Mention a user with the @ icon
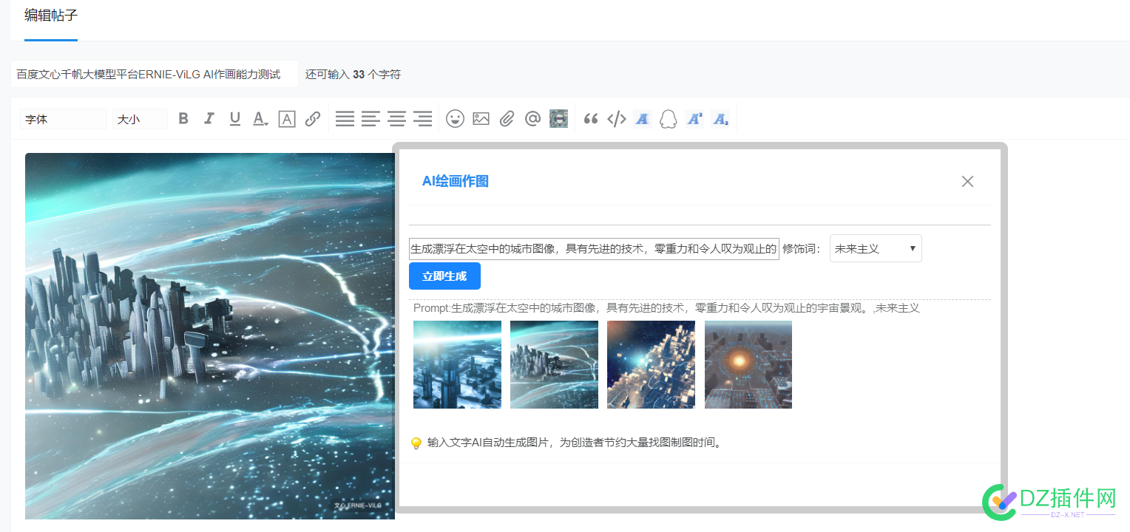The width and height of the screenshot is (1130, 532). point(532,119)
